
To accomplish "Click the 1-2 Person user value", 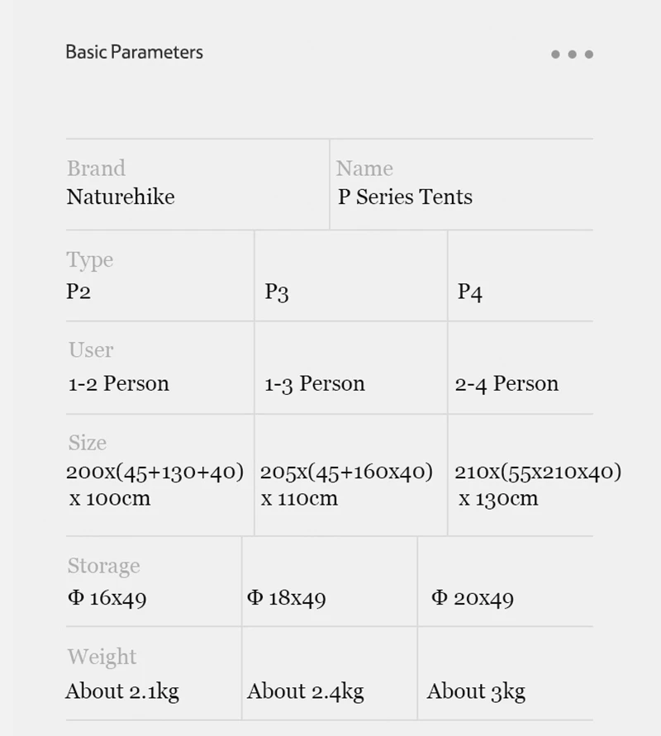I will coord(119,383).
